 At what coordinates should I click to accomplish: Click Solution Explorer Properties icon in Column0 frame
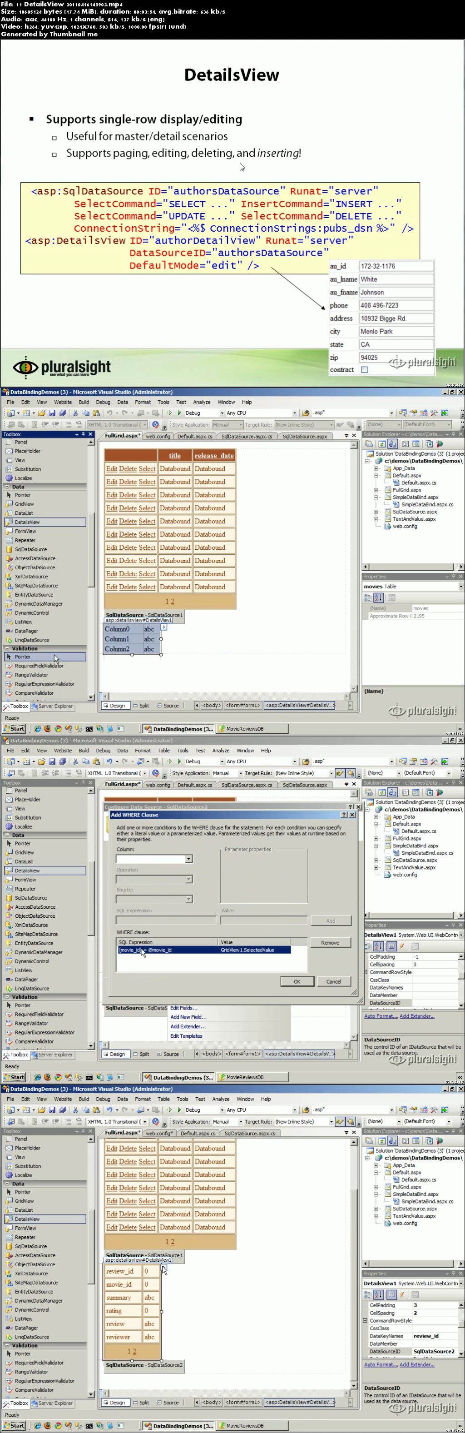click(369, 444)
